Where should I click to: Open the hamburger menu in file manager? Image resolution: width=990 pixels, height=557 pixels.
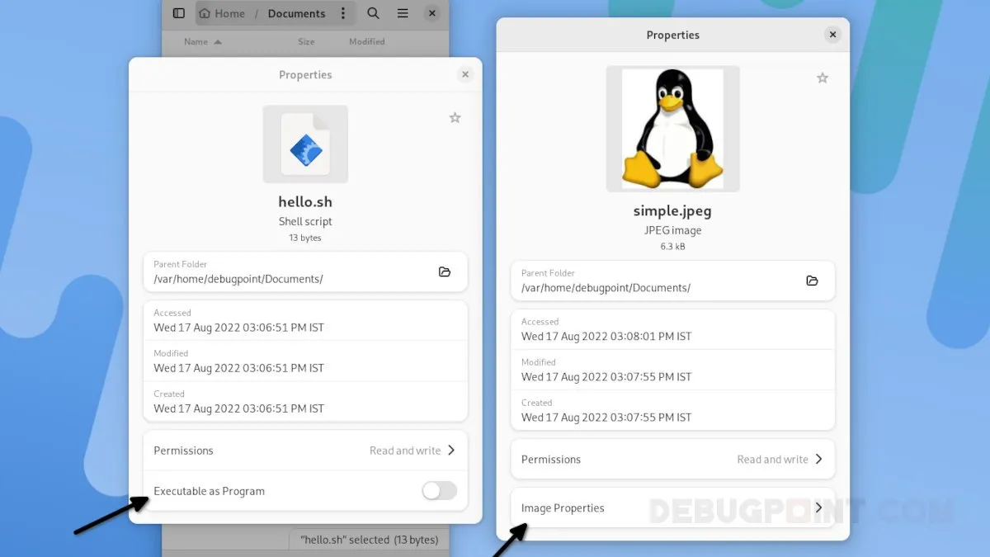(403, 13)
